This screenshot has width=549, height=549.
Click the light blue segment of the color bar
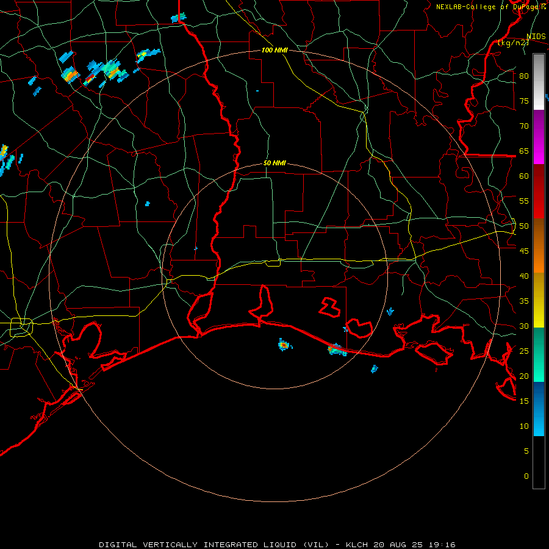click(539, 409)
